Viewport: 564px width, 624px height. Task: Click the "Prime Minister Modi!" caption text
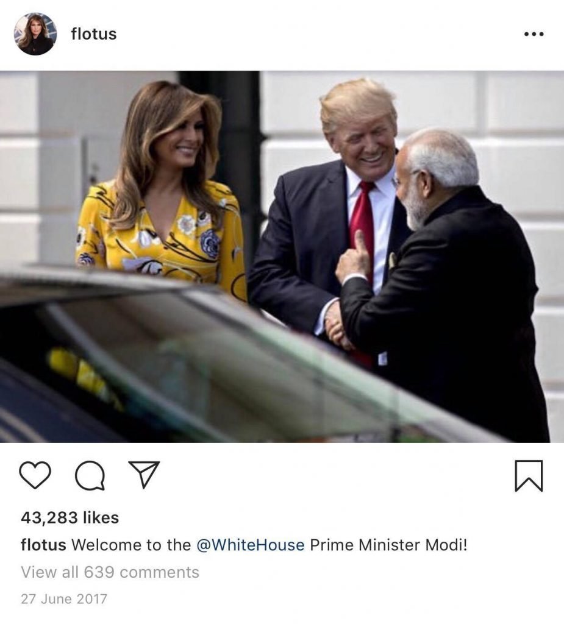click(388, 545)
